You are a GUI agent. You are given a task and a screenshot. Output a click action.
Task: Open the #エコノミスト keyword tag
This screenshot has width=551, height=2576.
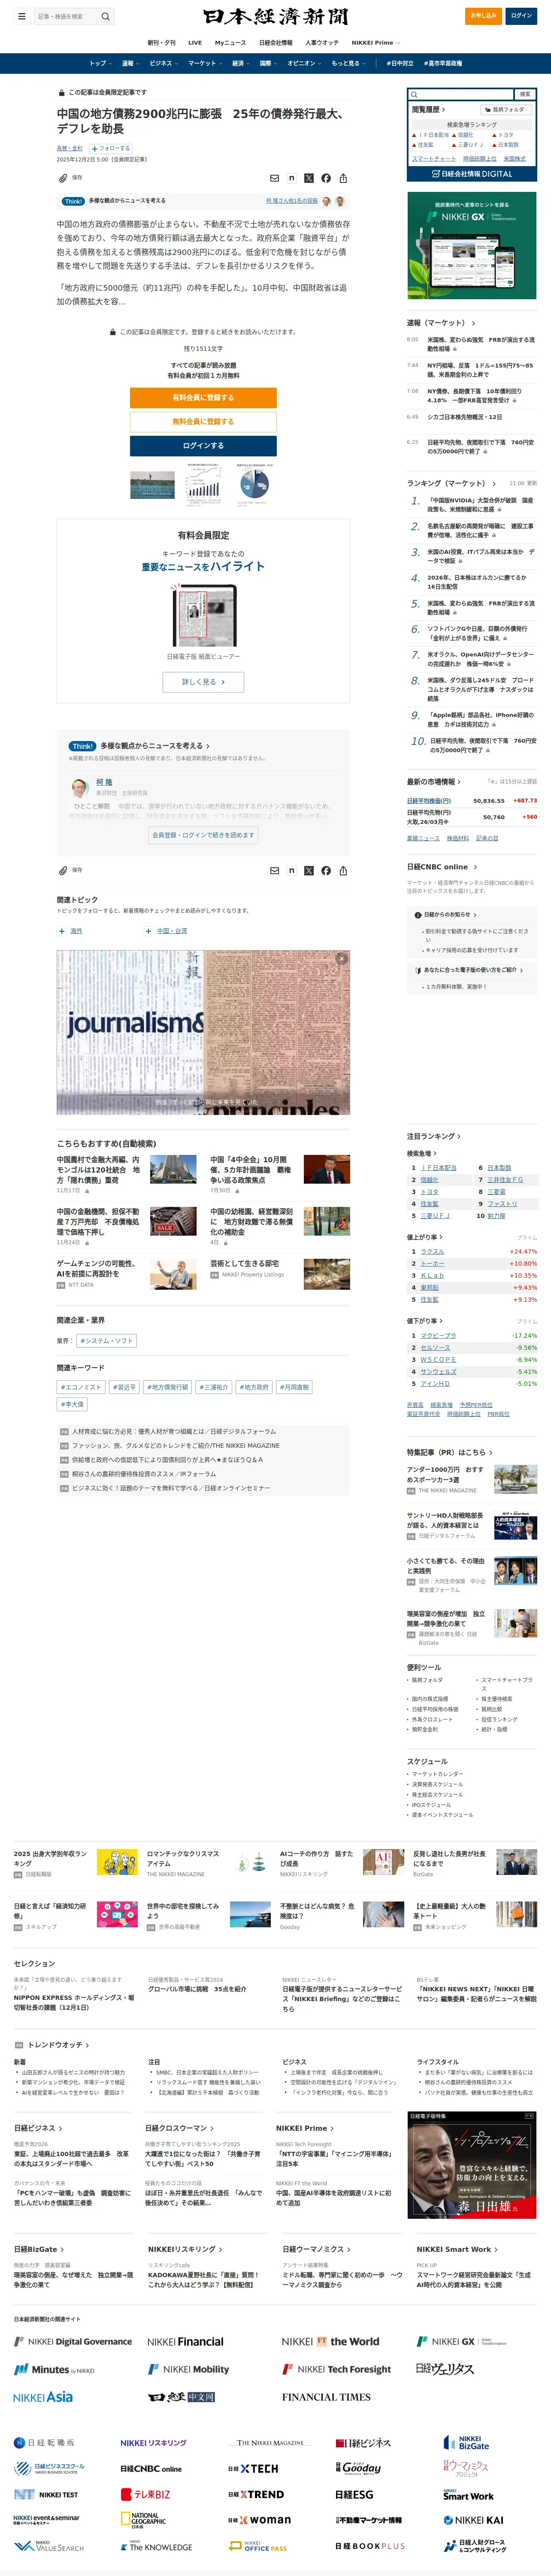click(81, 1387)
